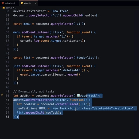
Task: Click menu.addEventListener on line 35
Action: [31, 32]
